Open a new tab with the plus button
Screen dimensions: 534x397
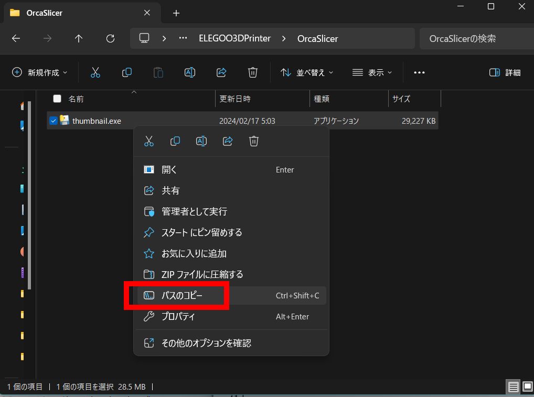point(176,13)
